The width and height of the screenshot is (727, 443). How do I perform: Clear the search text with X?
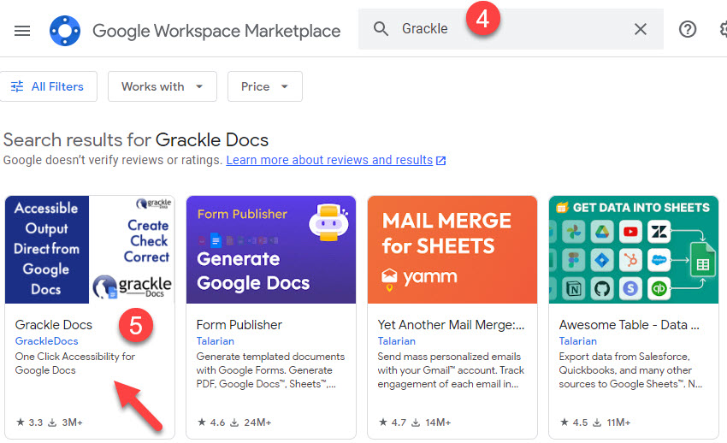point(641,29)
